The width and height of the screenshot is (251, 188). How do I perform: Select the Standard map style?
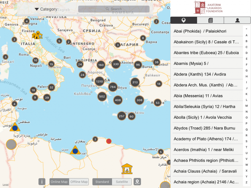click(x=102, y=182)
